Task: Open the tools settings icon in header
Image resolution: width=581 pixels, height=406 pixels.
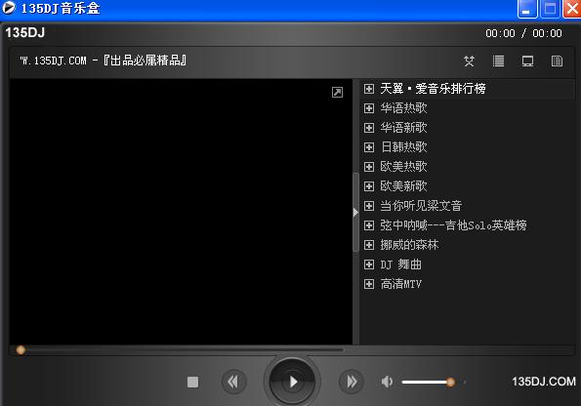Action: click(x=469, y=61)
